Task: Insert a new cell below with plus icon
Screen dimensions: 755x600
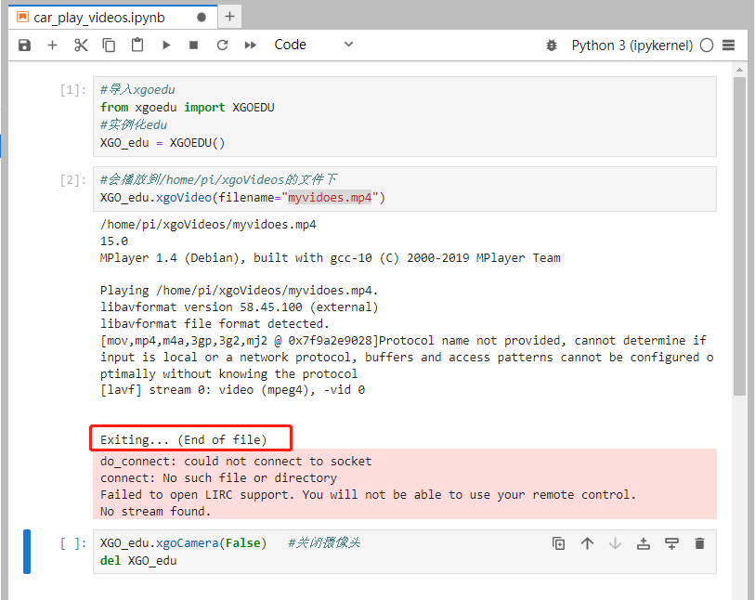Action: [53, 46]
